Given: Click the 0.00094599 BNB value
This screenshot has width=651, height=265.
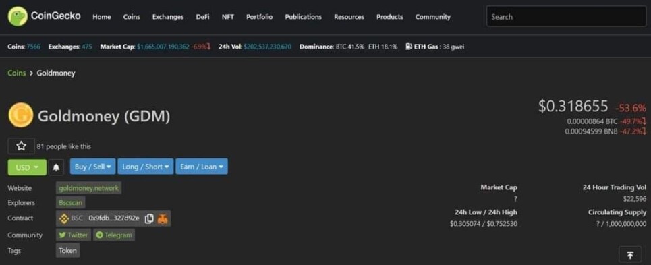Looking at the screenshot, I should click(591, 131).
